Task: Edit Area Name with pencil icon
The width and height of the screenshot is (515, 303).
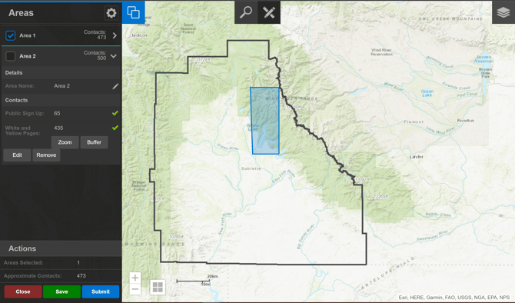Action: pyautogui.click(x=115, y=86)
